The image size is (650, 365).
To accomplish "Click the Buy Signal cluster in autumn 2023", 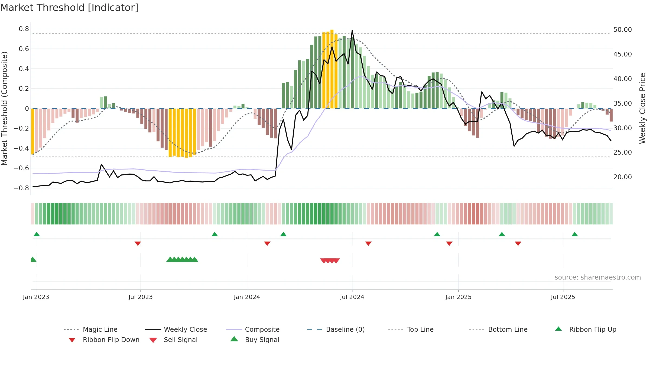I will pyautogui.click(x=182, y=259).
